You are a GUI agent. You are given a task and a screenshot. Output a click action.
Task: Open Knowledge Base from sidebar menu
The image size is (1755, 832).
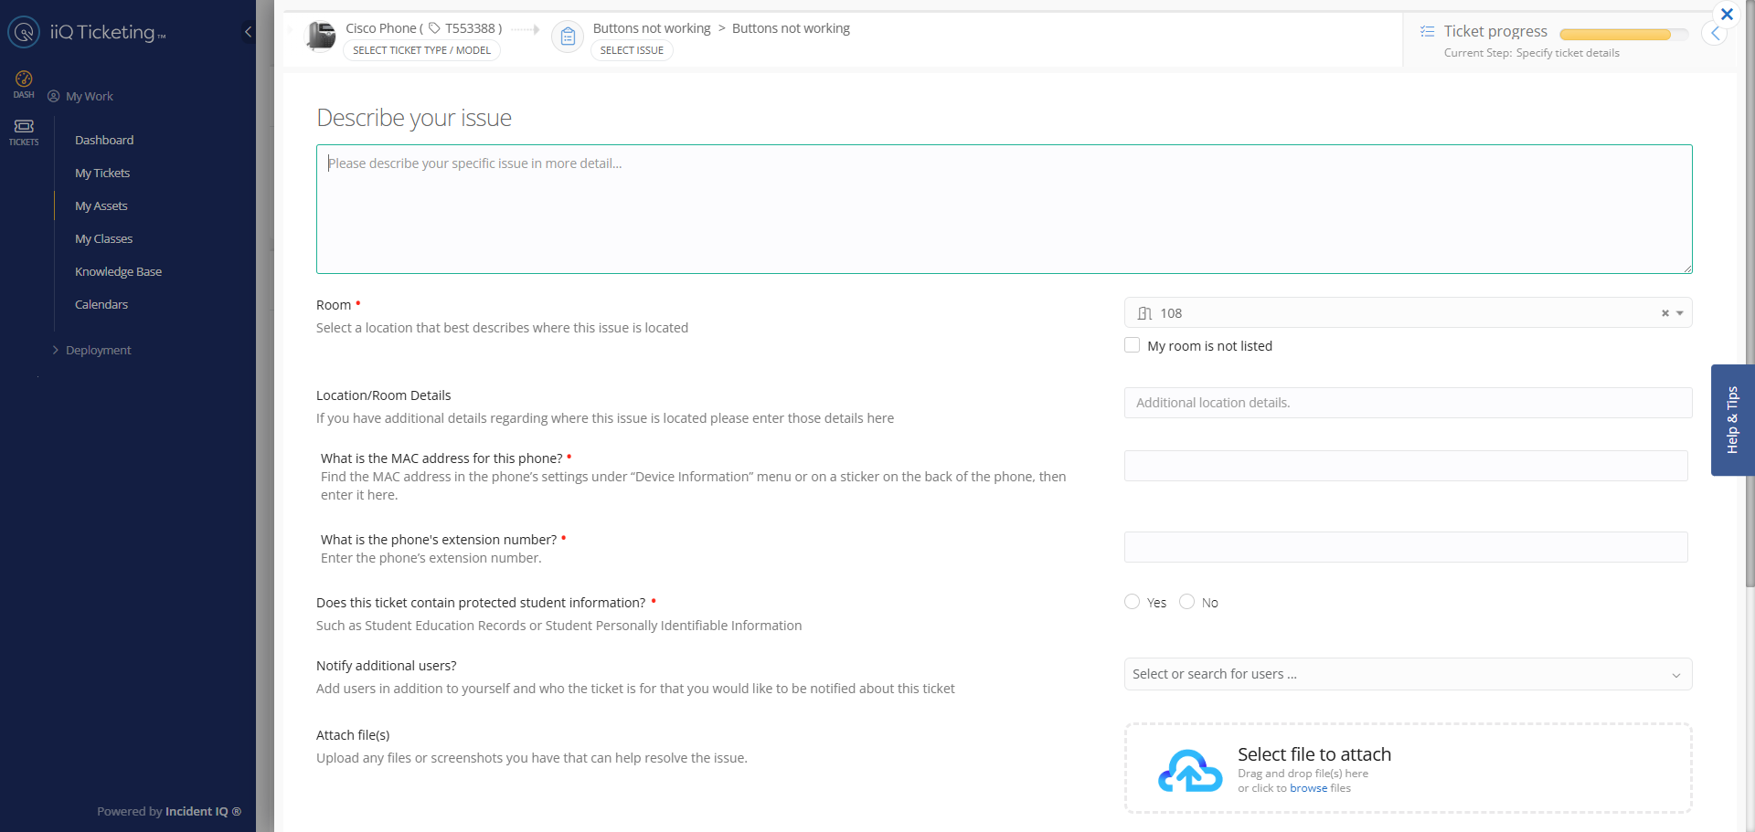coord(118,271)
